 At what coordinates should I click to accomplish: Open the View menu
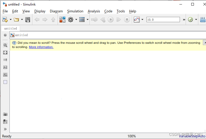click(26, 11)
